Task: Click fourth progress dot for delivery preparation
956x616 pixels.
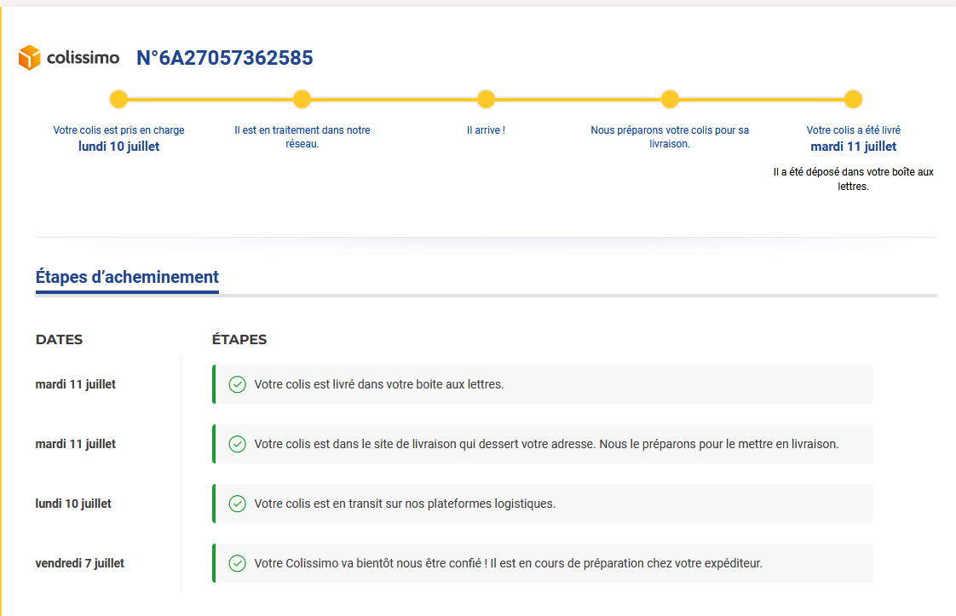Action: coord(670,100)
